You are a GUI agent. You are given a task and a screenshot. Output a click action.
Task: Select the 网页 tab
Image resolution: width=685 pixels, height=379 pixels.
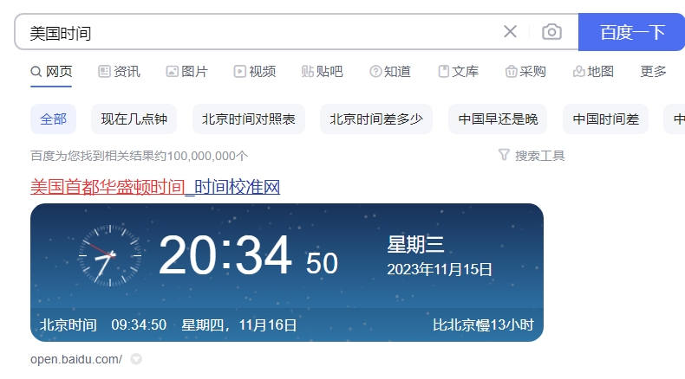pyautogui.click(x=51, y=72)
